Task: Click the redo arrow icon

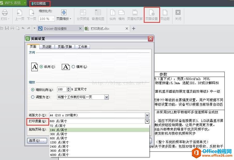Action: 29,28
